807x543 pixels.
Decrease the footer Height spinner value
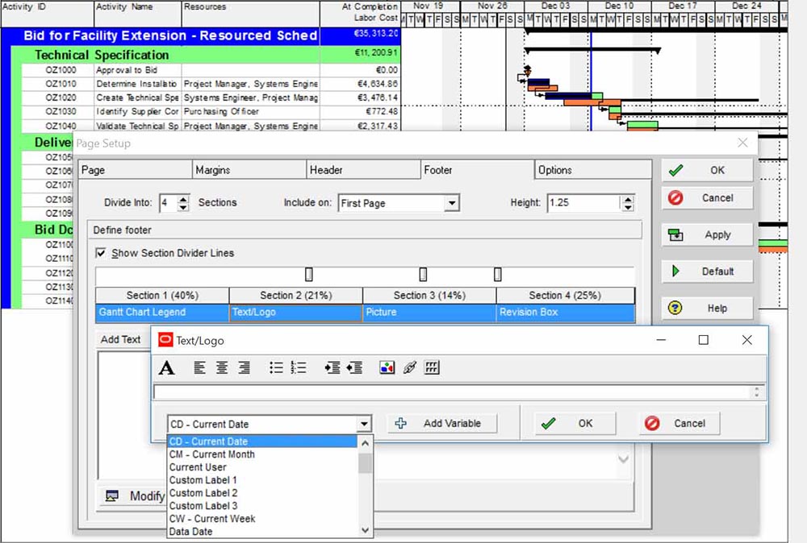[627, 208]
